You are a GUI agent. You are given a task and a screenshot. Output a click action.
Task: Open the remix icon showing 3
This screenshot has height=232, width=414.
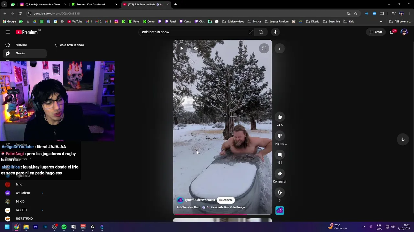(280, 192)
